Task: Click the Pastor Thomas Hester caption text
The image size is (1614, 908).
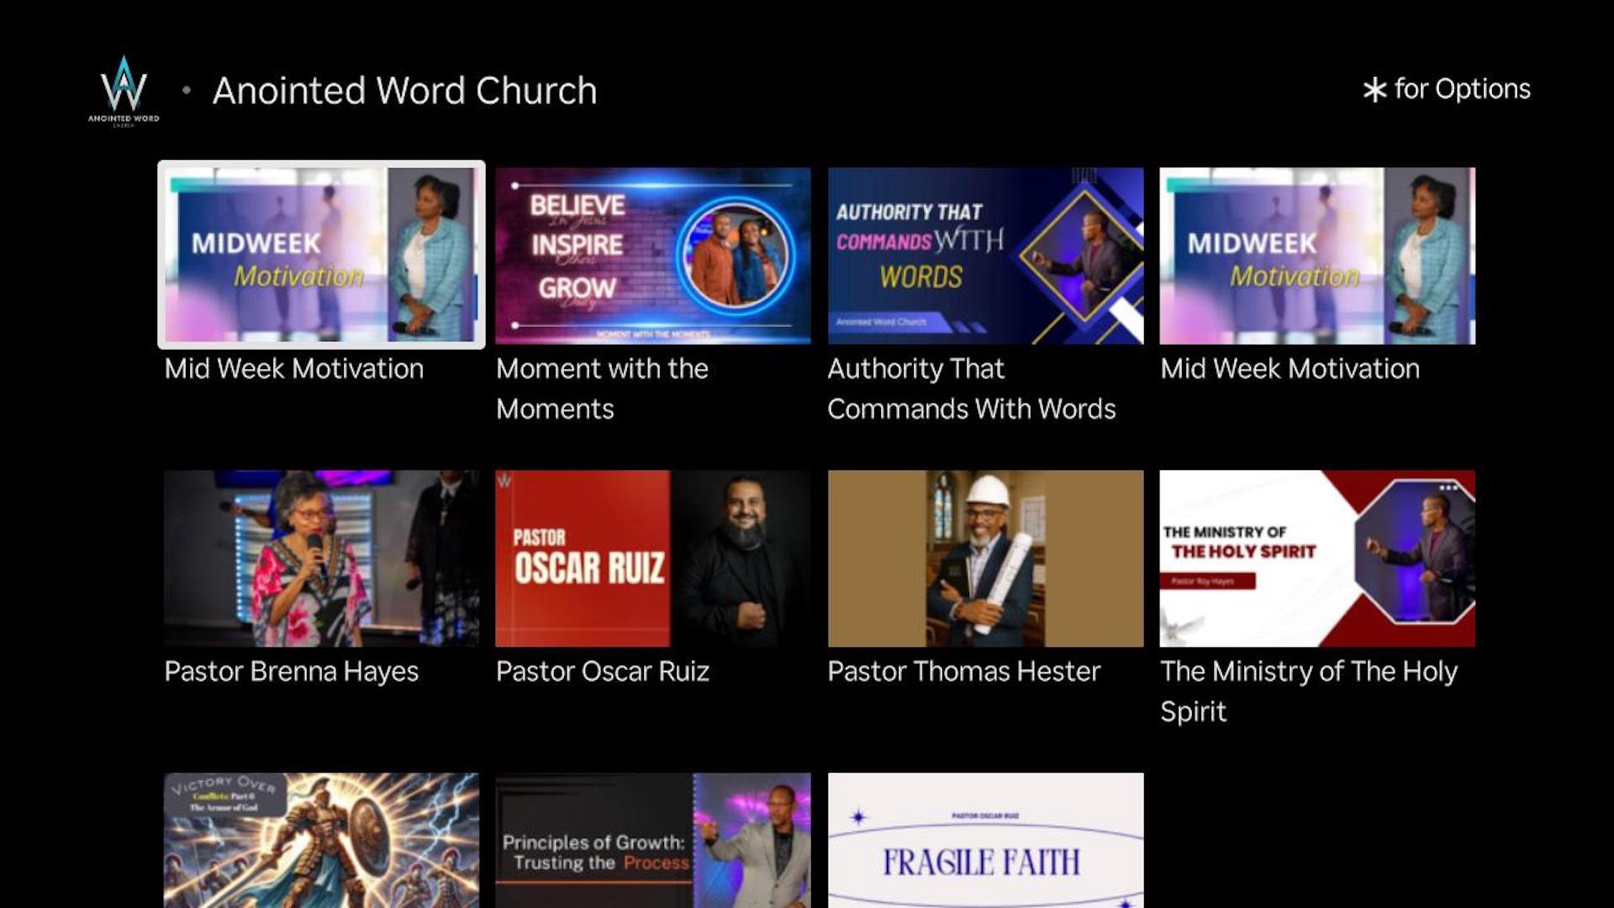Action: coord(963,671)
